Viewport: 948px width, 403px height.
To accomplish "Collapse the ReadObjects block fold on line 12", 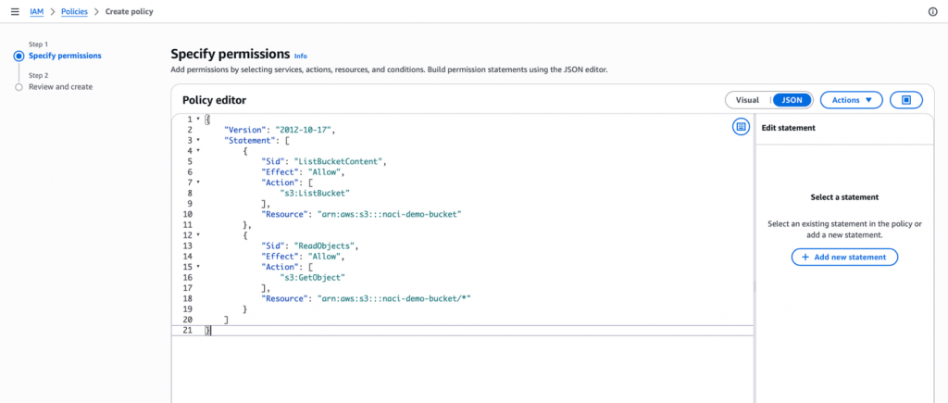I will pos(198,234).
